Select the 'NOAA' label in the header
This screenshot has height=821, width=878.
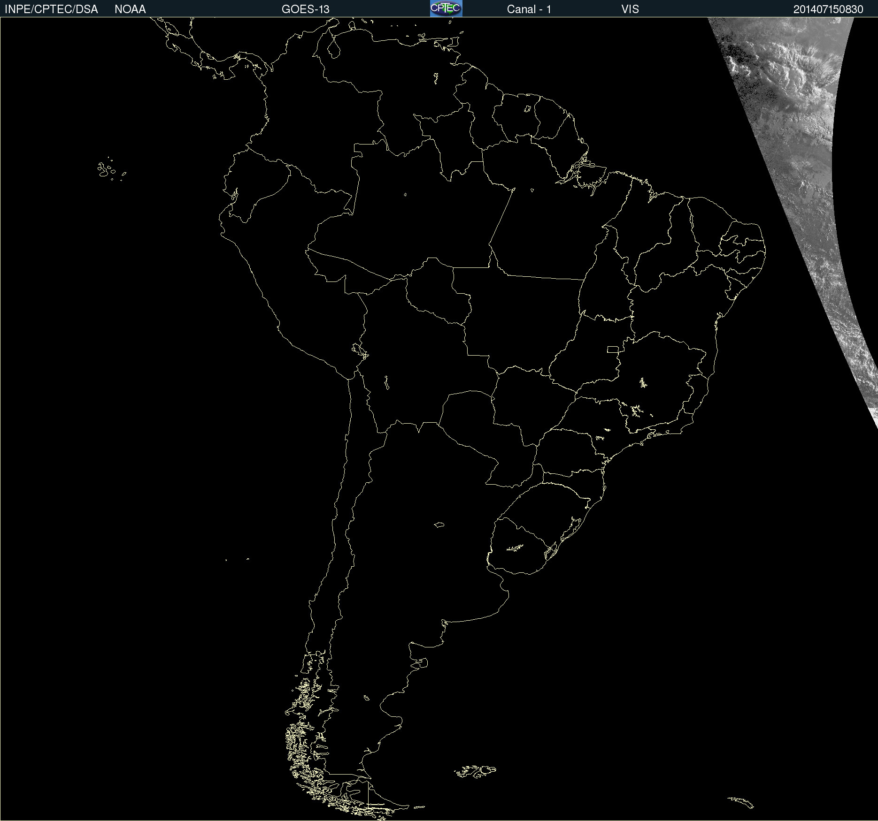pos(130,9)
